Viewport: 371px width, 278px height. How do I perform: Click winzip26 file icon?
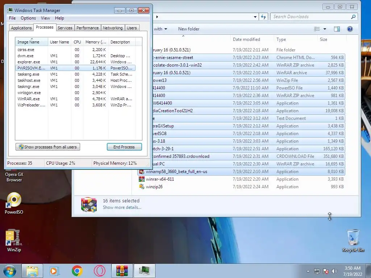(x=142, y=186)
